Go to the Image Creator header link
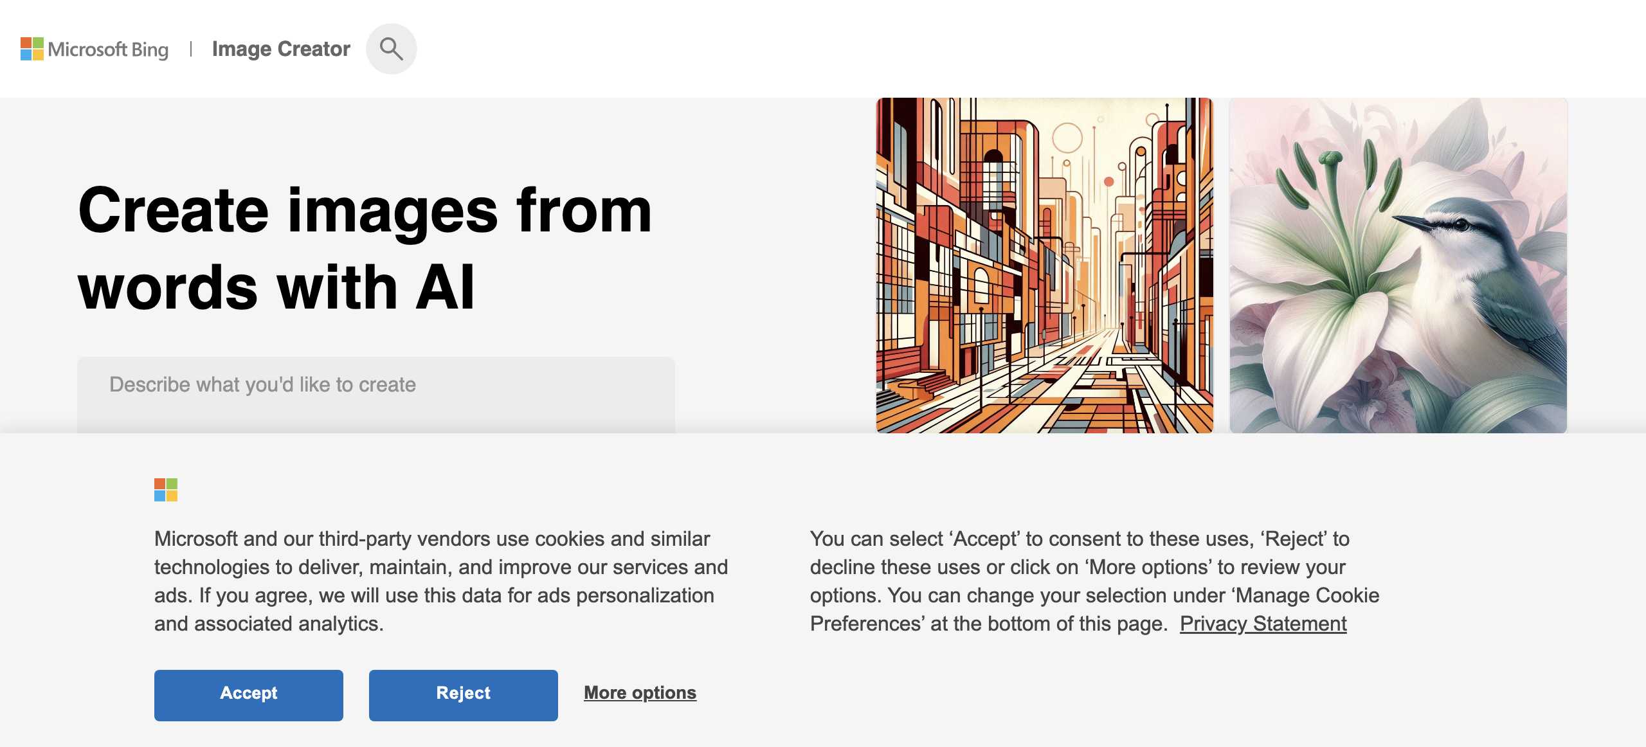 pos(281,49)
